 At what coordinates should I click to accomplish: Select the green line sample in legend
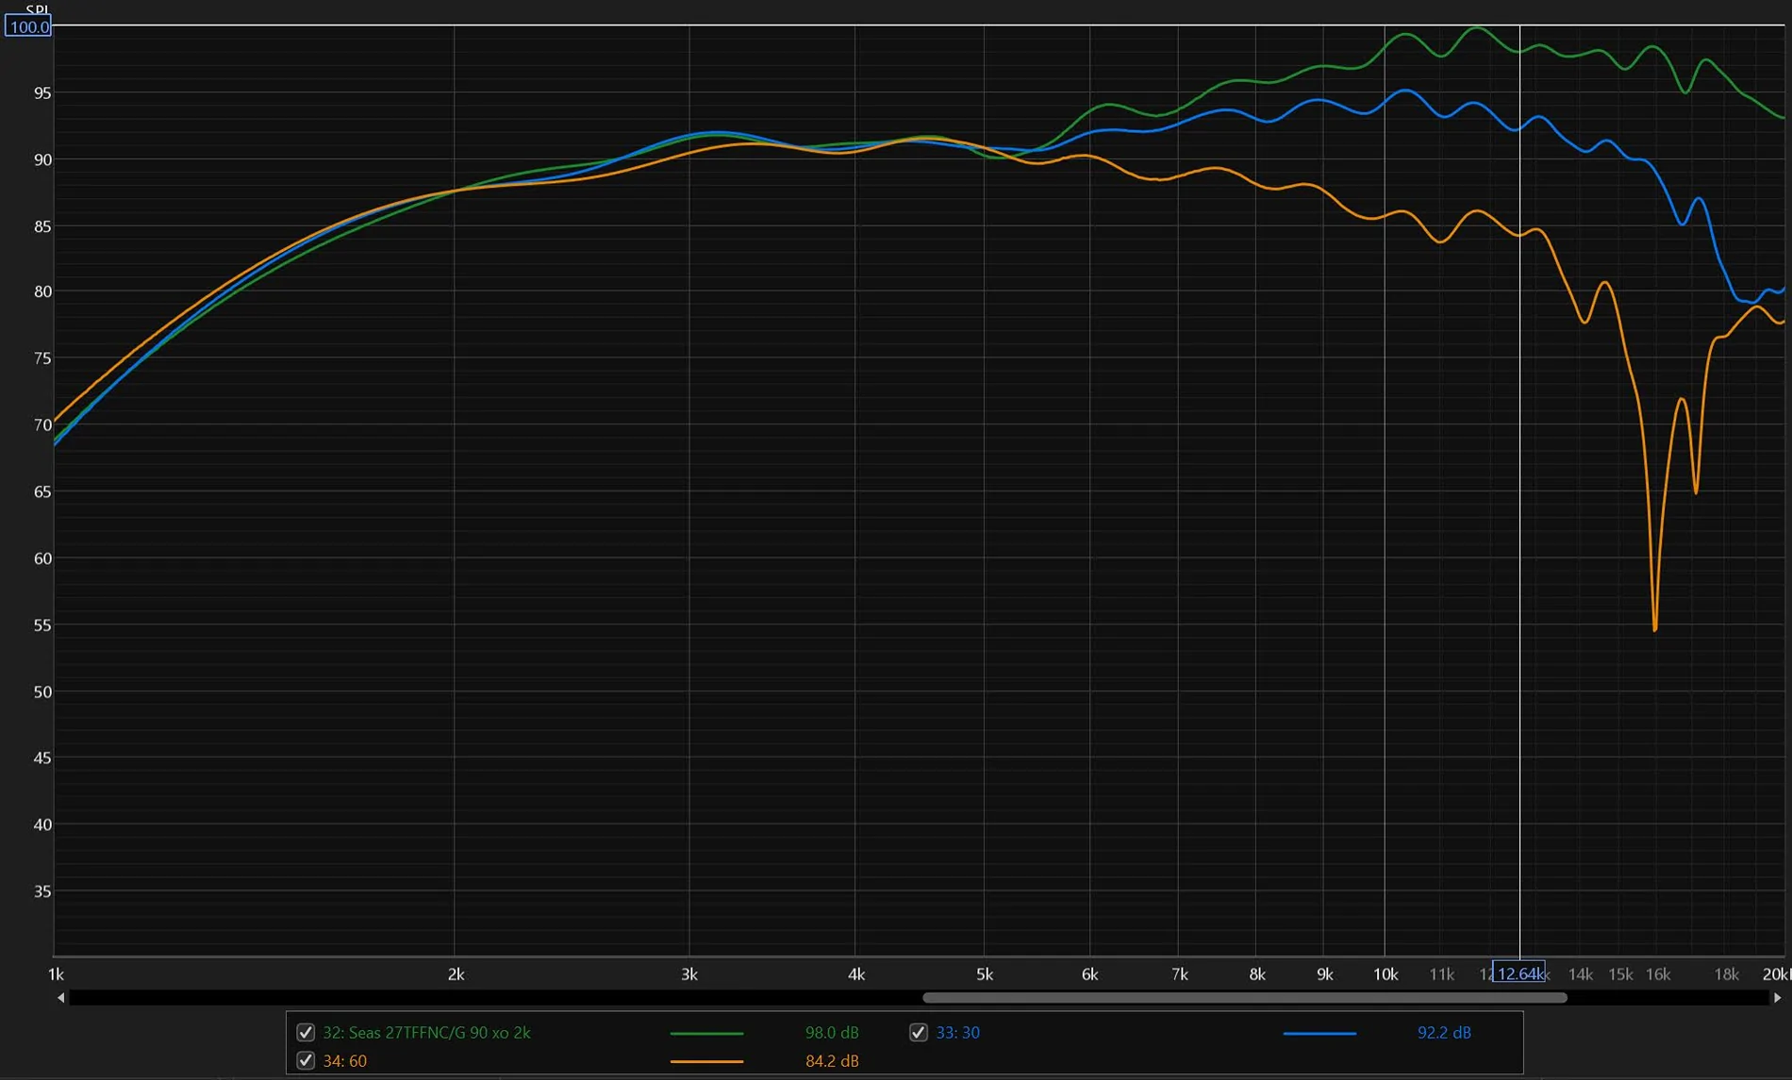[706, 1033]
